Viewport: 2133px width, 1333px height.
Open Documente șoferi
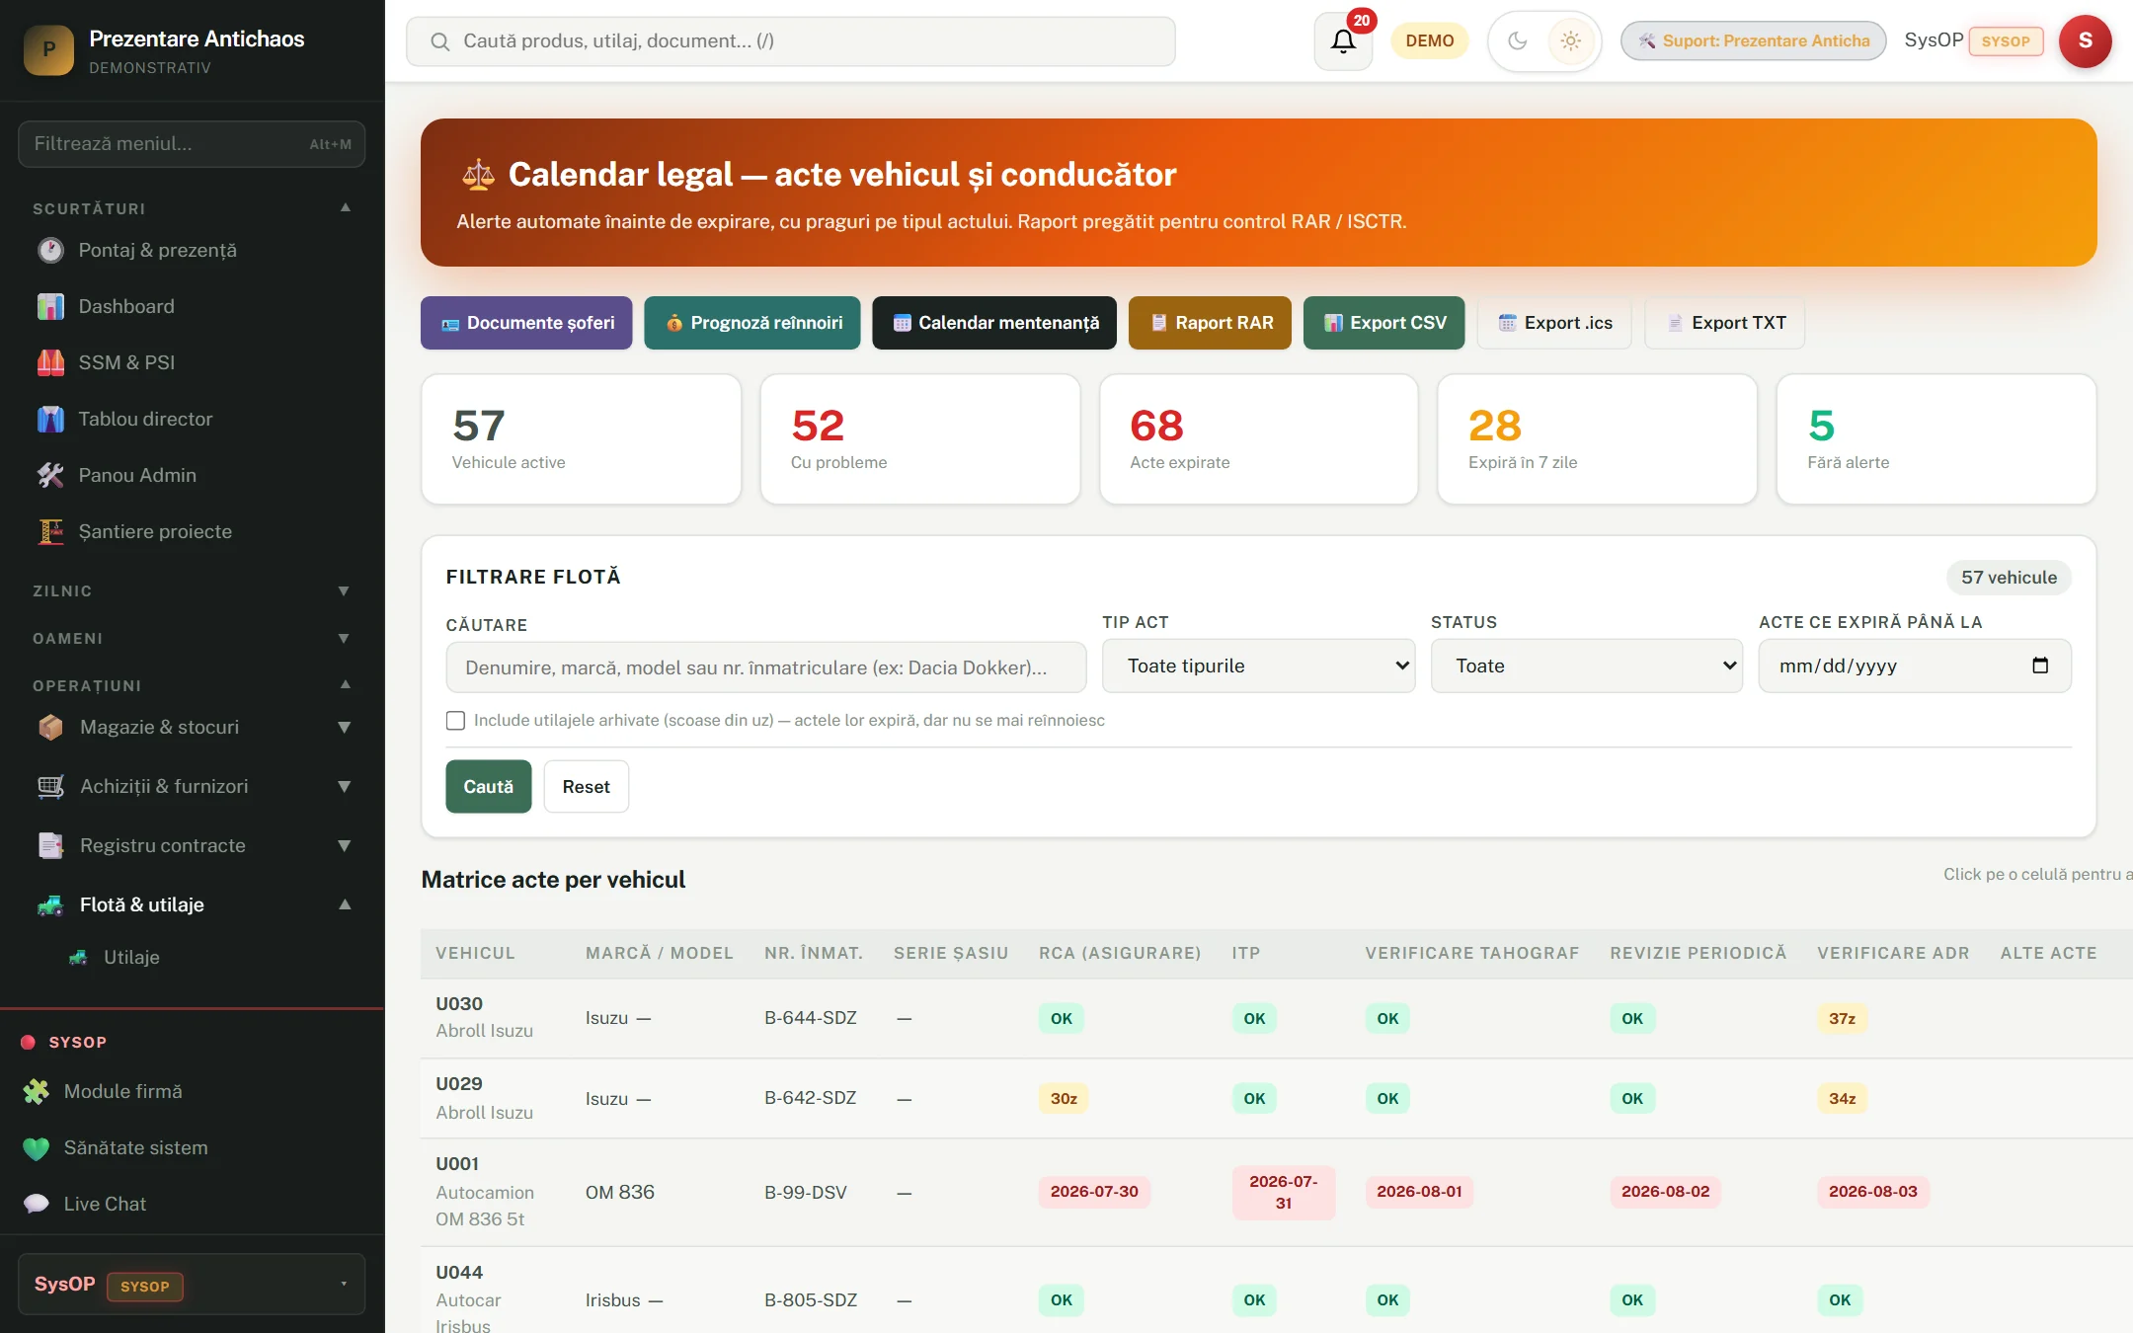click(526, 323)
